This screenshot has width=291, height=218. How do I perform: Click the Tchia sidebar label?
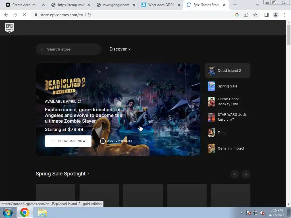(x=222, y=133)
